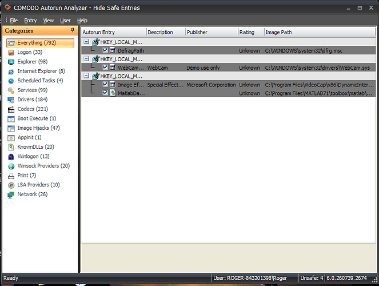Select the Codecs (221) category
379x286 pixels.
(33, 109)
